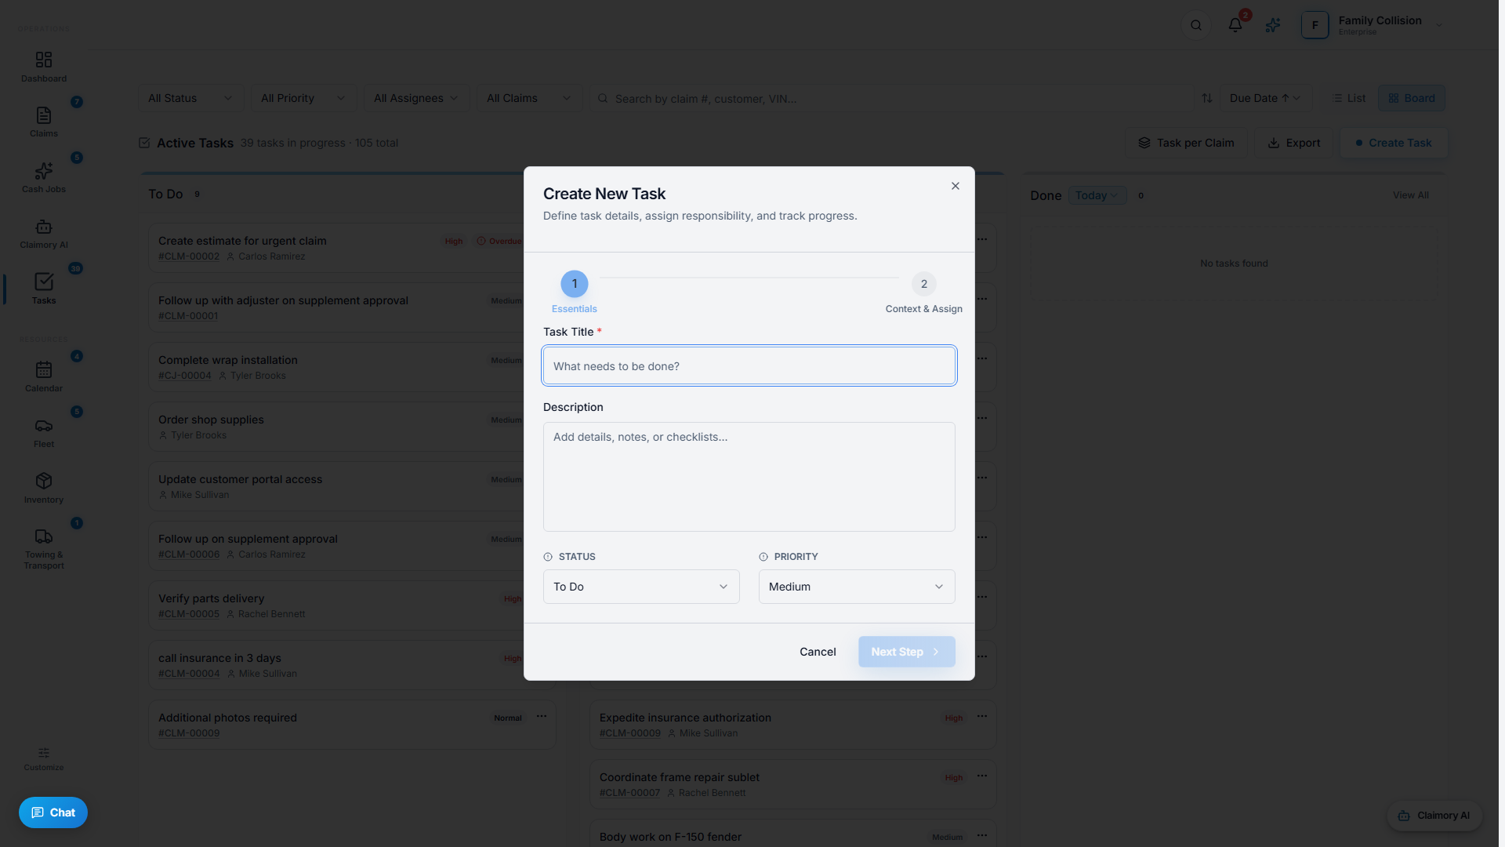Cancel the new task dialog
Screen dimensions: 1505x847
tap(818, 652)
